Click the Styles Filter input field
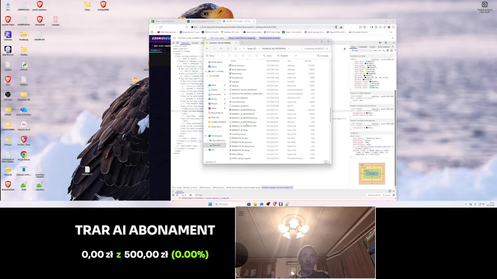497x279 pixels. pos(362,50)
